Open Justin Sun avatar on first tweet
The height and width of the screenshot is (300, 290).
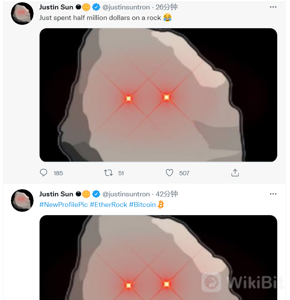point(22,14)
